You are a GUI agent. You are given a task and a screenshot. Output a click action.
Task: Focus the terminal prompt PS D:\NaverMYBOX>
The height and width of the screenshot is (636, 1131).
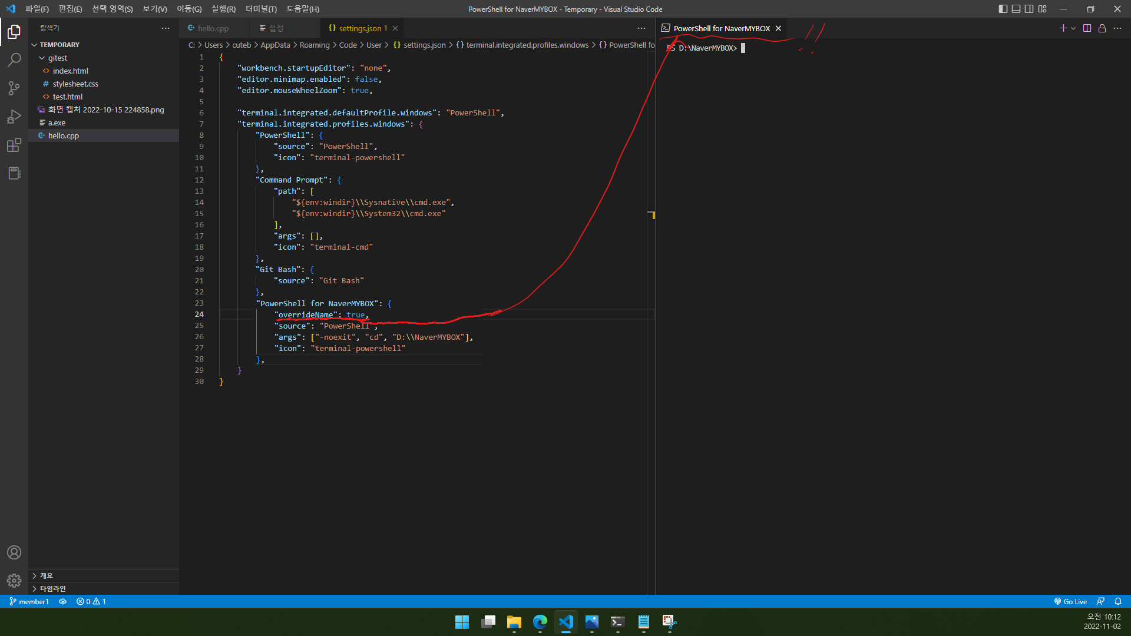[x=702, y=48]
